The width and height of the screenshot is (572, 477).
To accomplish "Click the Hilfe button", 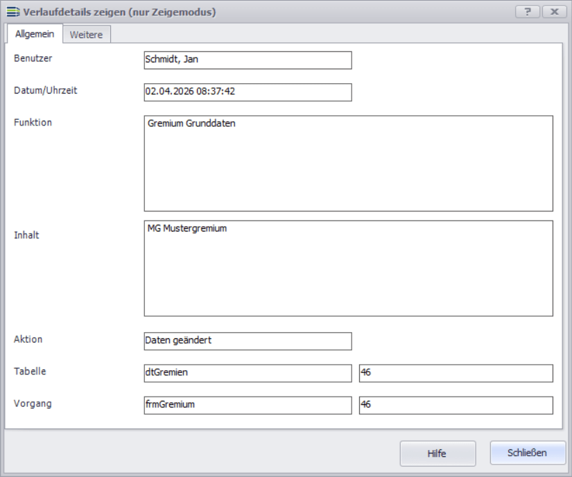I will coord(437,453).
